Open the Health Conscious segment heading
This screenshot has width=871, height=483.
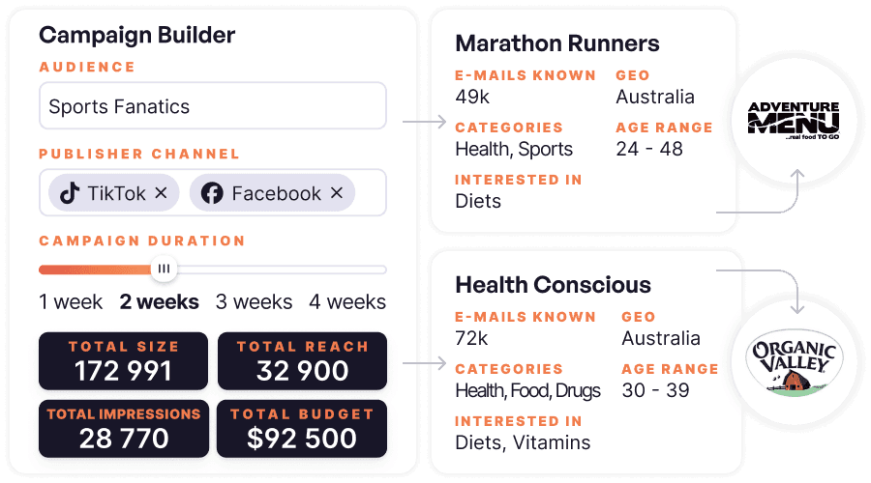pos(553,285)
